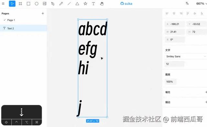
Task: Click the height field 72
Action: coord(197,32)
